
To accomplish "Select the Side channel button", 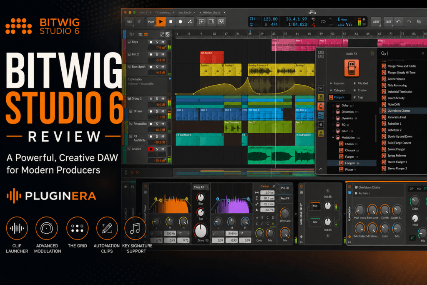I will pos(315,222).
